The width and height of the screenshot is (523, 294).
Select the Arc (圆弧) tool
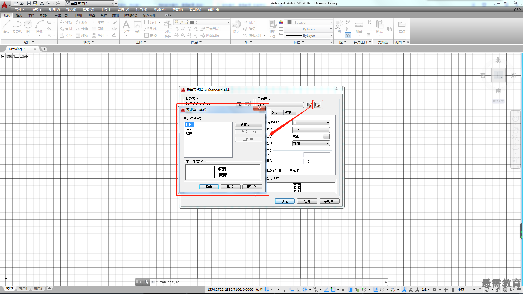(x=39, y=26)
